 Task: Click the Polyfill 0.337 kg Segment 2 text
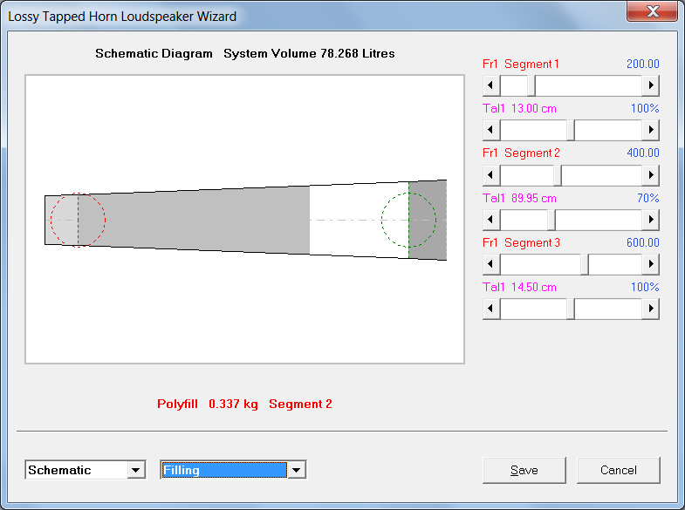tap(244, 404)
